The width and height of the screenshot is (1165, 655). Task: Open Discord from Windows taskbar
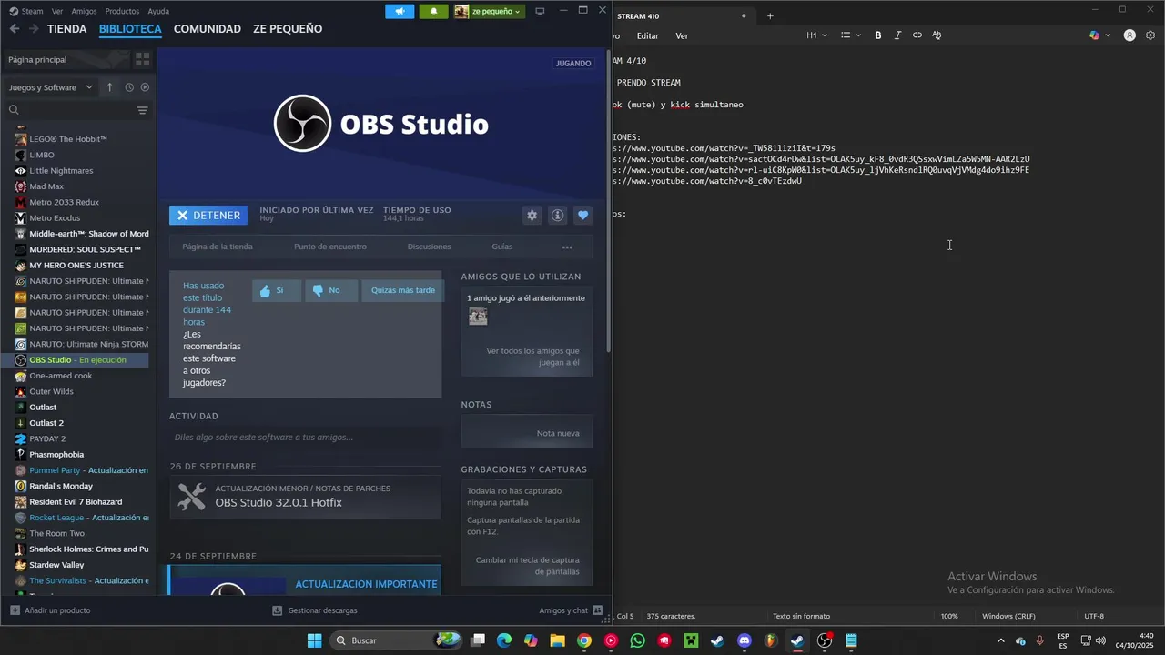(x=745, y=640)
